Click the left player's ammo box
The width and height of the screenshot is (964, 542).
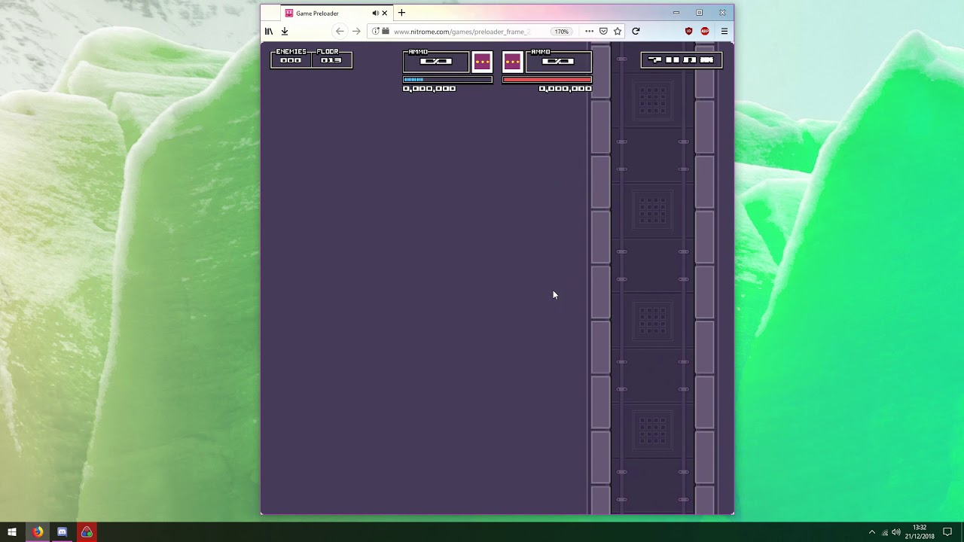(x=436, y=61)
